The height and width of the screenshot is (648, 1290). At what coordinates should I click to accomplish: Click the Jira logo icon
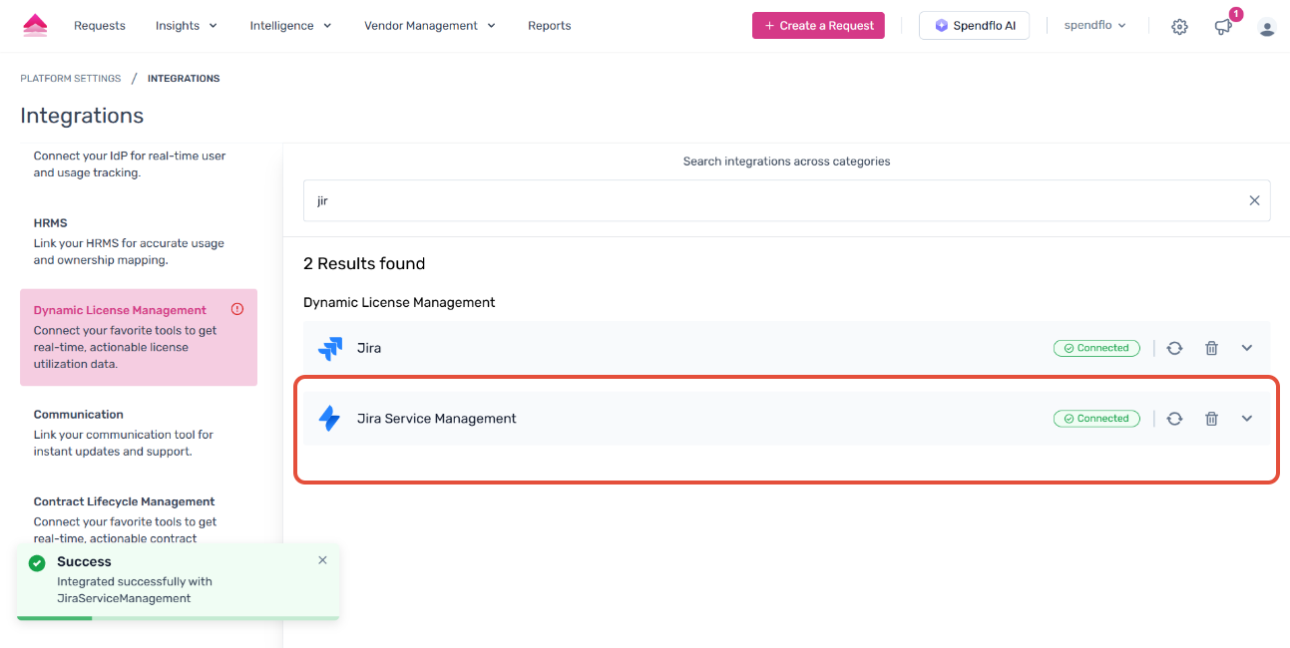coord(329,348)
